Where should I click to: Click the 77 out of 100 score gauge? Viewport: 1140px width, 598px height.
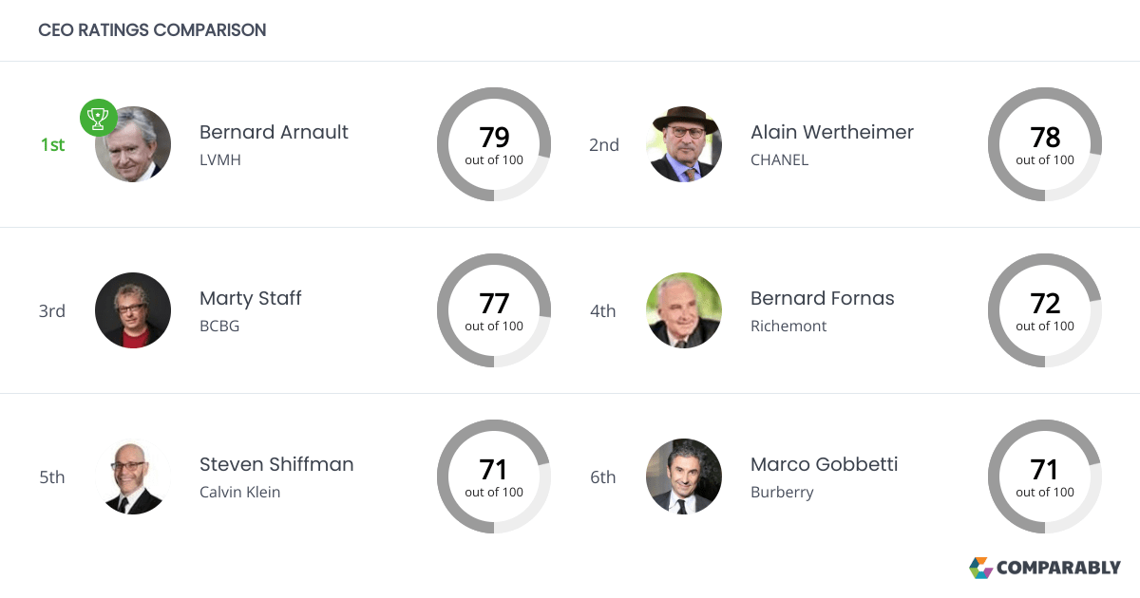point(494,310)
